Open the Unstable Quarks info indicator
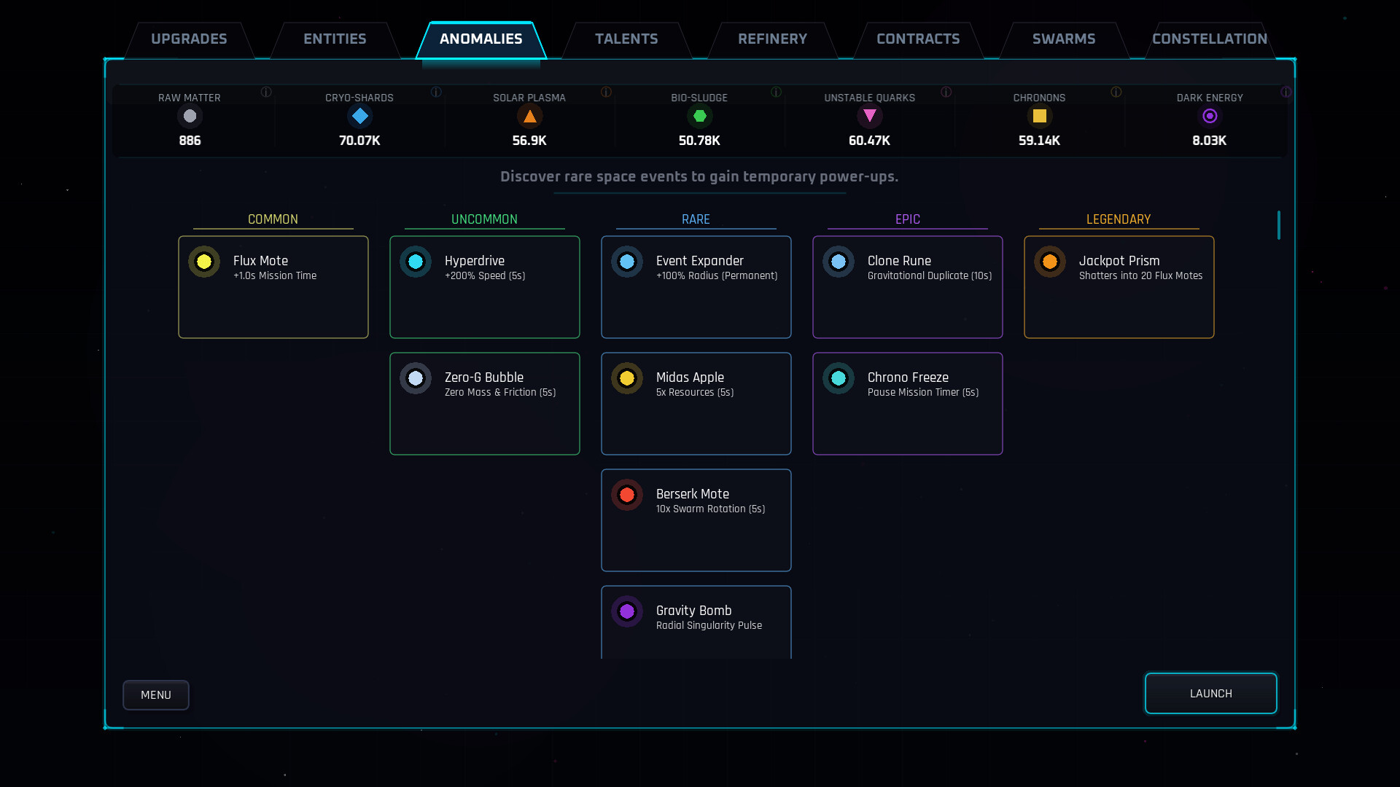 tap(946, 93)
